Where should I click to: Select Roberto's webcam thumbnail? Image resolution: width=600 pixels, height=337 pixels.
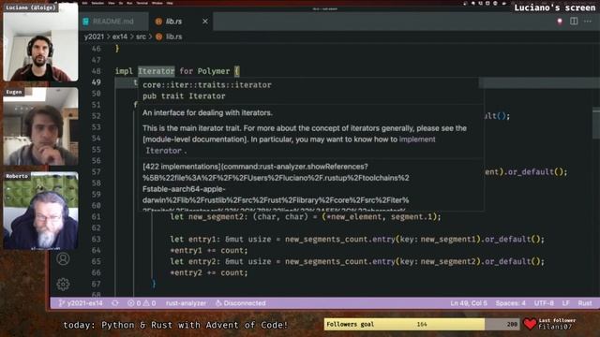tap(40, 211)
